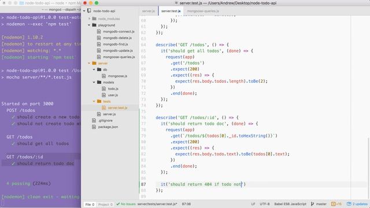Screen dimensions: 370x208
Task: Click the node_modules folder icon
Action: 94,18
